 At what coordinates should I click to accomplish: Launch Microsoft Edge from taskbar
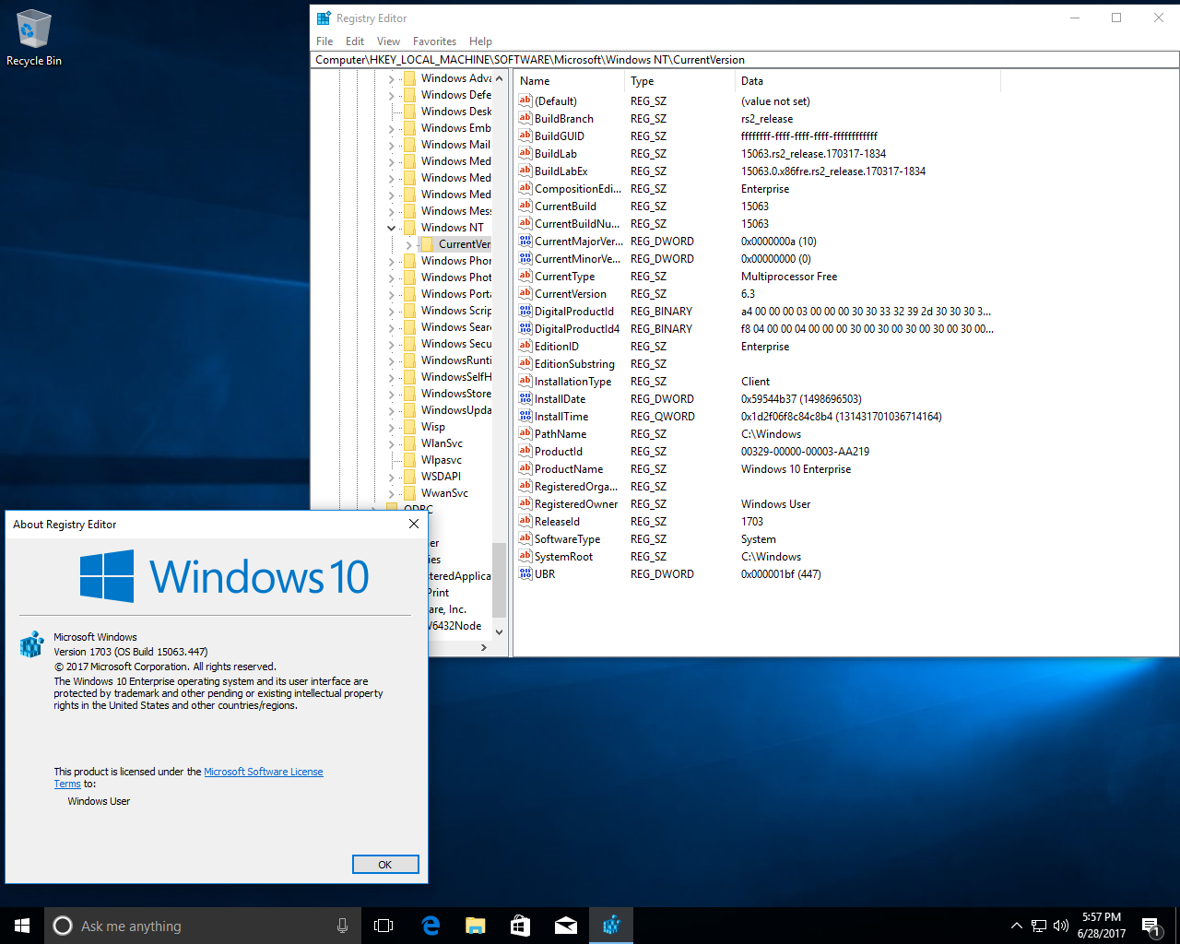pos(431,926)
